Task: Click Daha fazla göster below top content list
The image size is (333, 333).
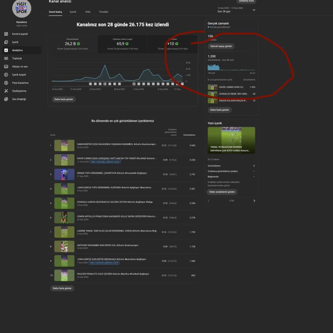Action: pos(62,288)
